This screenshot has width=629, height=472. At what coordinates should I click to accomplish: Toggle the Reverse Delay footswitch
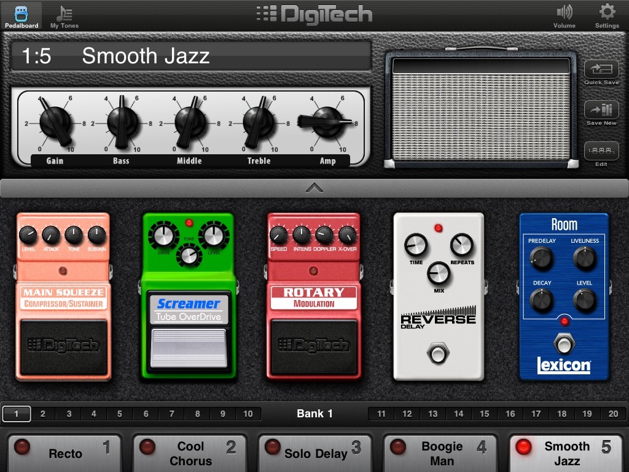(x=438, y=353)
